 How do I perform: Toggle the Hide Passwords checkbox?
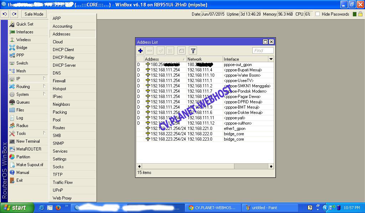pyautogui.click(x=318, y=14)
